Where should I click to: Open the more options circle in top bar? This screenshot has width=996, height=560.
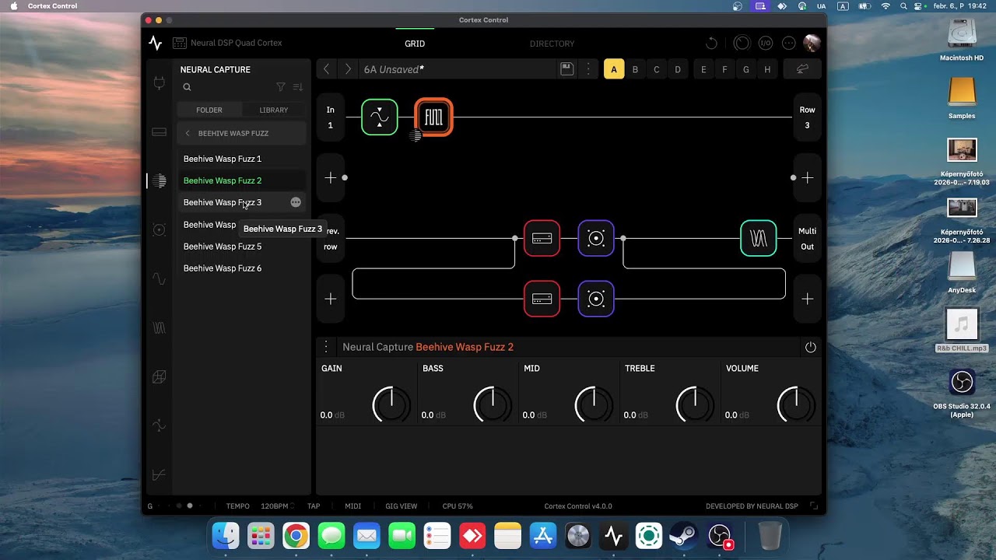click(789, 44)
